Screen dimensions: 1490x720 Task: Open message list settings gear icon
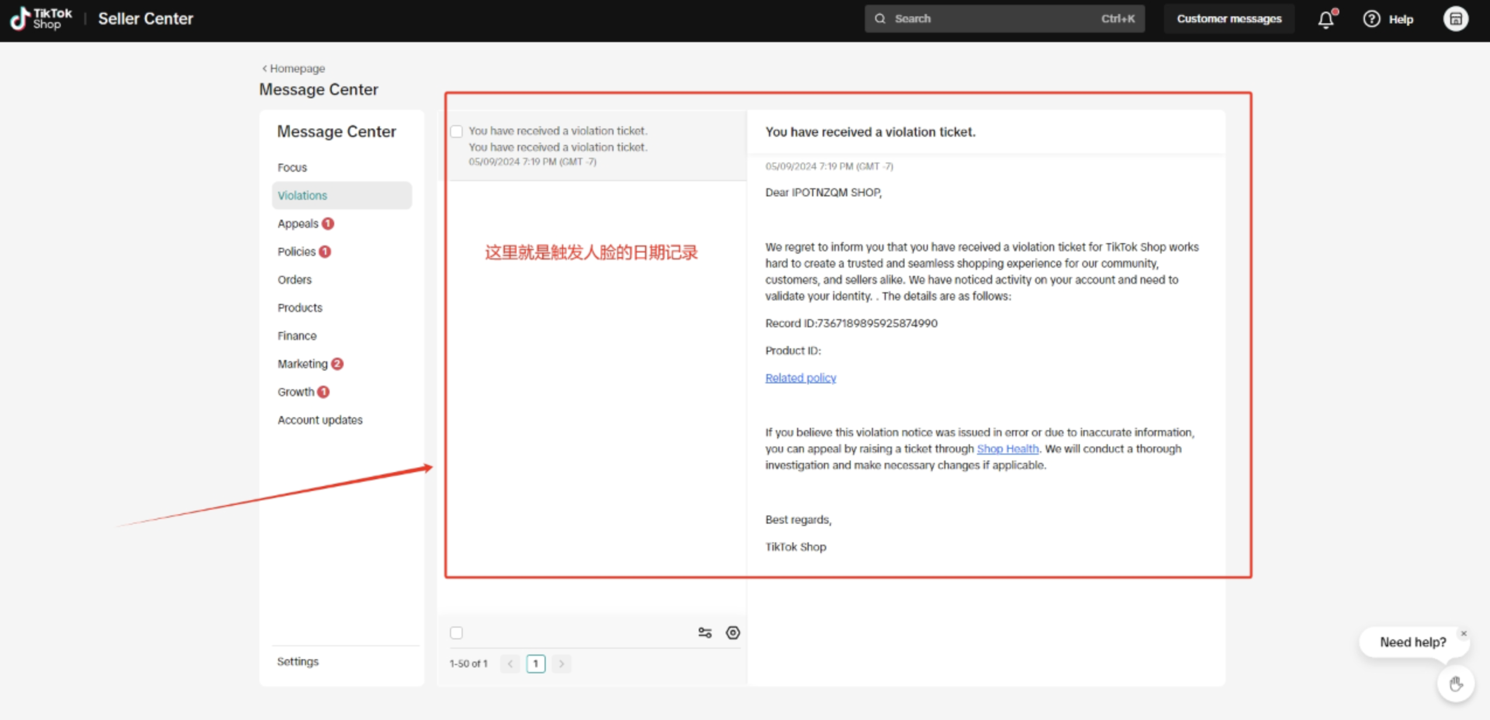733,632
